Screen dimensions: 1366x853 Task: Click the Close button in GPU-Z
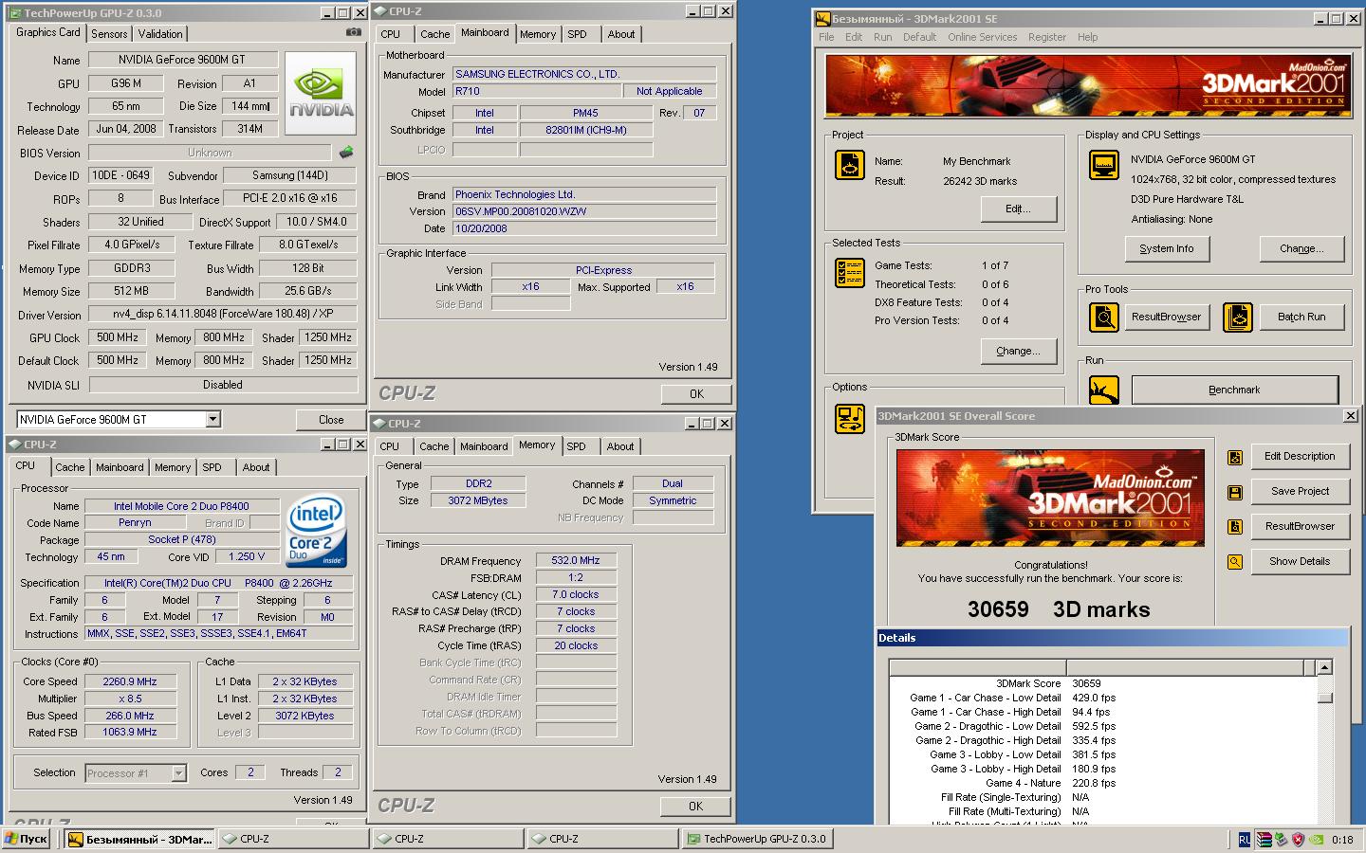(331, 420)
